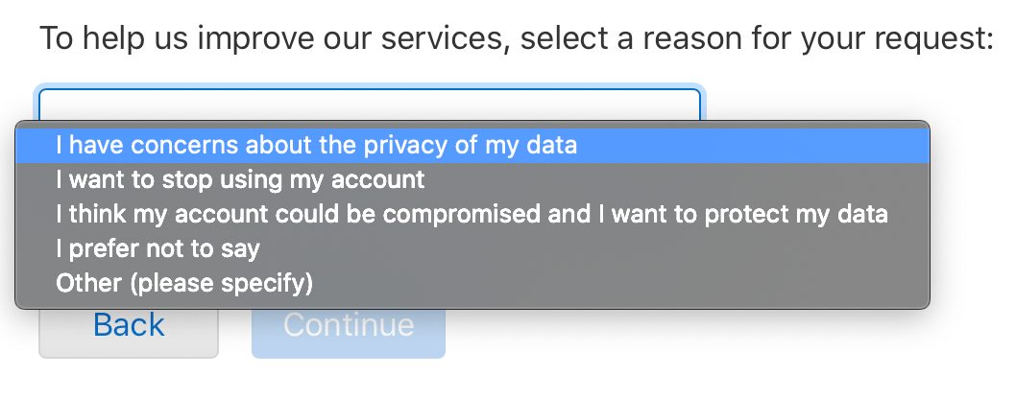This screenshot has height=399, width=1016.
Task: Choose the protect my data option
Action: [x=472, y=214]
